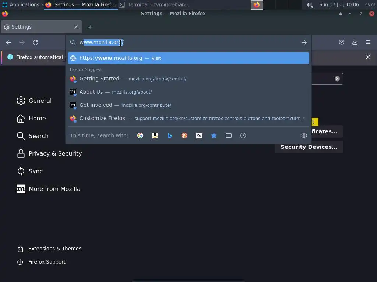
Task: Reload the current page
Action: [x=35, y=43]
